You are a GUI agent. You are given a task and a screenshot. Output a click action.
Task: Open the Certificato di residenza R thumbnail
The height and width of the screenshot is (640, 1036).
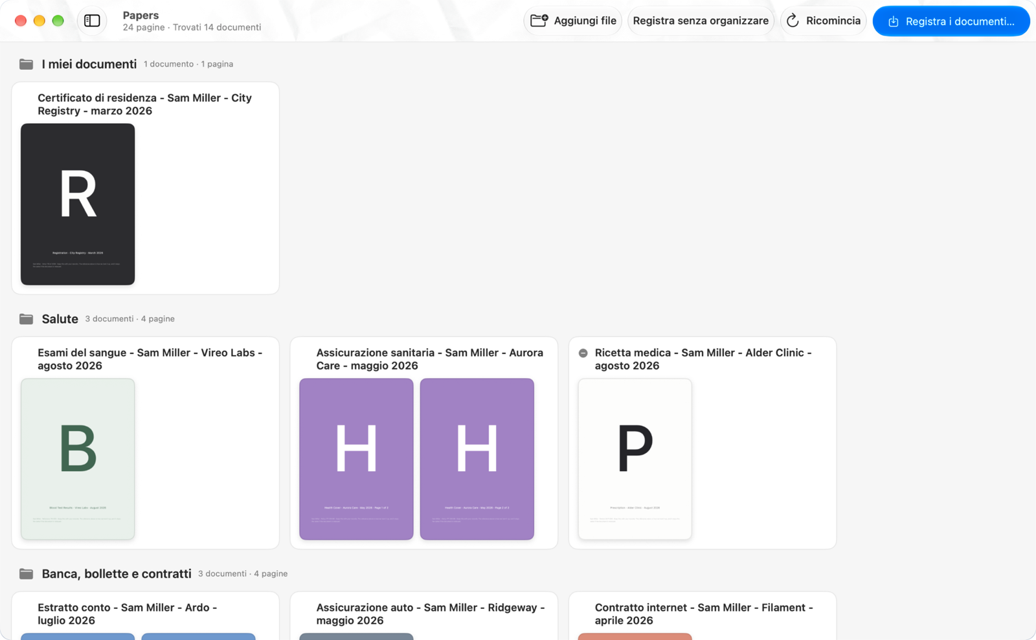[x=78, y=204]
